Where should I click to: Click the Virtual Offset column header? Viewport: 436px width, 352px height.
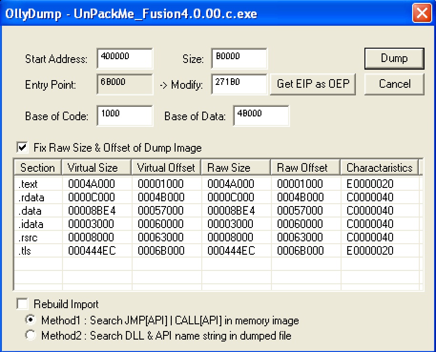166,168
